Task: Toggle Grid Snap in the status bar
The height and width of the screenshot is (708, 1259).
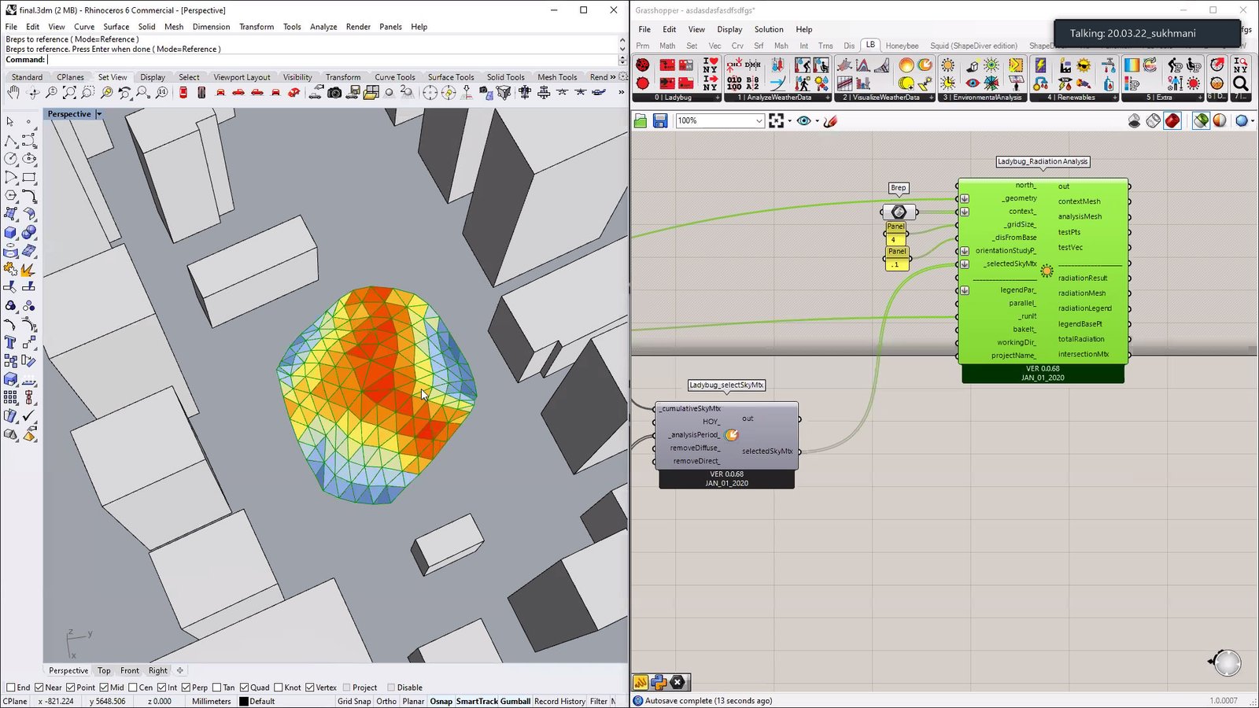Action: (x=353, y=701)
